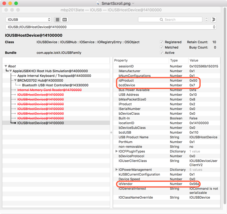Click the inspector panel icon beside search
Image resolution: width=227 pixels, height=214 pixels.
213,20
